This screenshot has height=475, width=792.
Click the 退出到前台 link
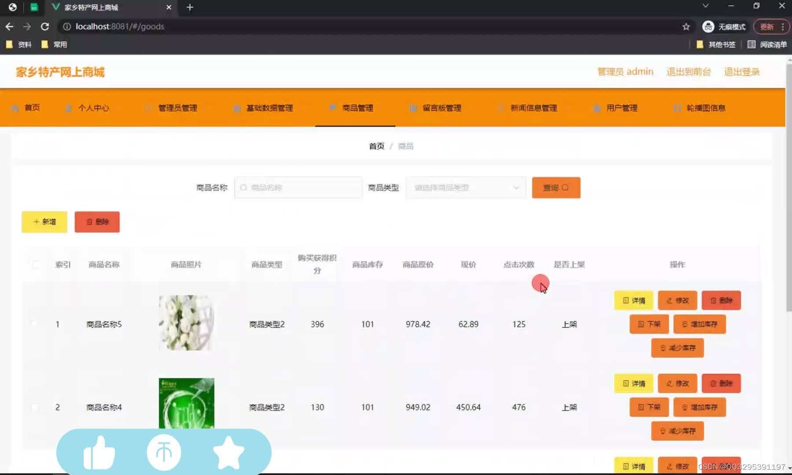[689, 72]
